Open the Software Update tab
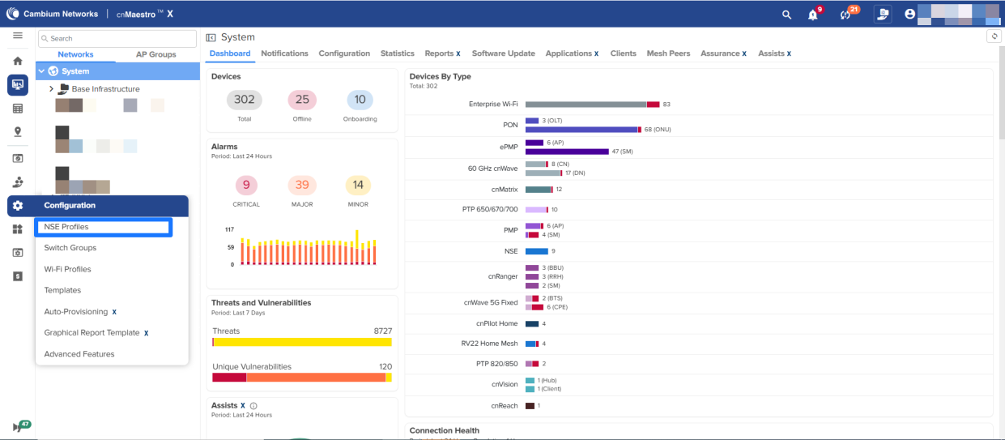1005x440 pixels. [504, 53]
